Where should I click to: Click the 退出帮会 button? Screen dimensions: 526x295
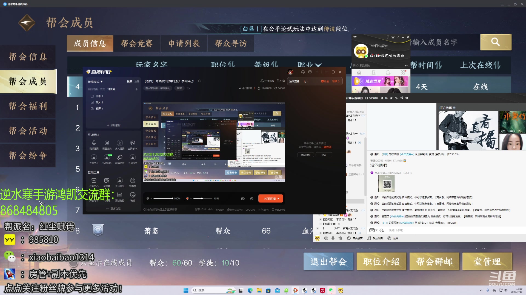coord(328,262)
